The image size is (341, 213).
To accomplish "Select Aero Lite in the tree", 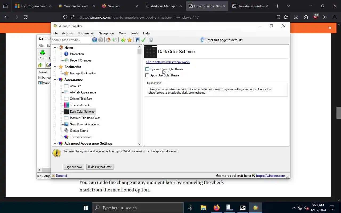I will click(75, 86).
